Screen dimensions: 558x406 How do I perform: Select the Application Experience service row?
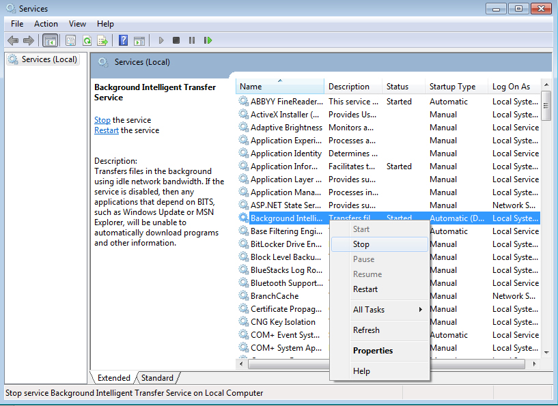tap(389, 141)
